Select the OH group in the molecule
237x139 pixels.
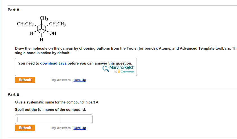pyautogui.click(x=53, y=34)
